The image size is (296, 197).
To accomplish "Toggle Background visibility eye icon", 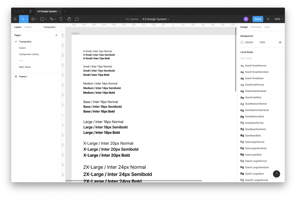I will [x=280, y=42].
